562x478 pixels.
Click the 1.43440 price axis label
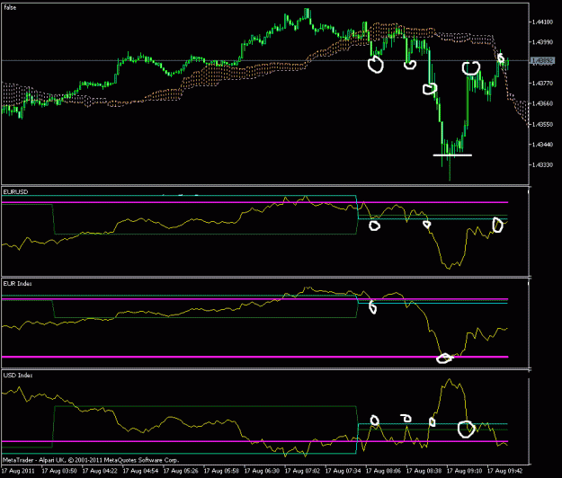tap(542, 145)
